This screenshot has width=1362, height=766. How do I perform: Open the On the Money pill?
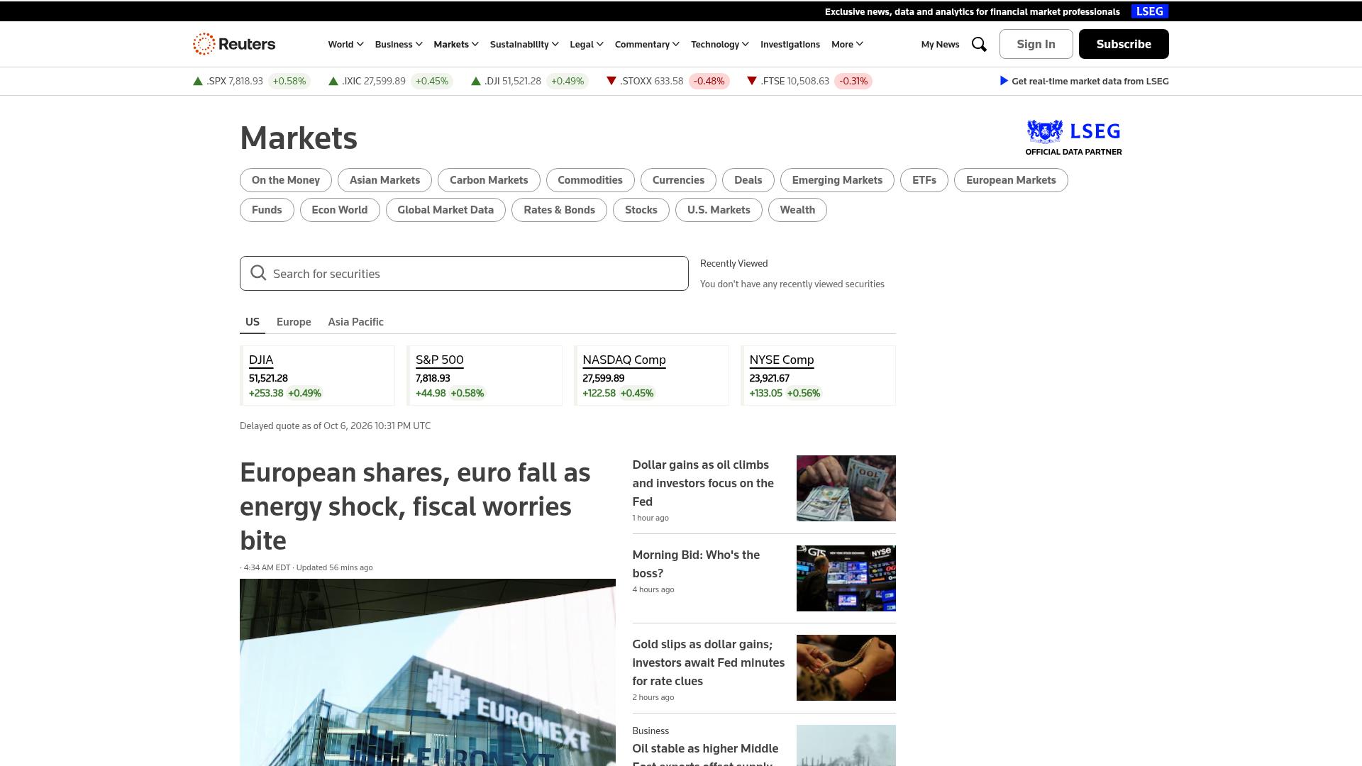point(286,180)
